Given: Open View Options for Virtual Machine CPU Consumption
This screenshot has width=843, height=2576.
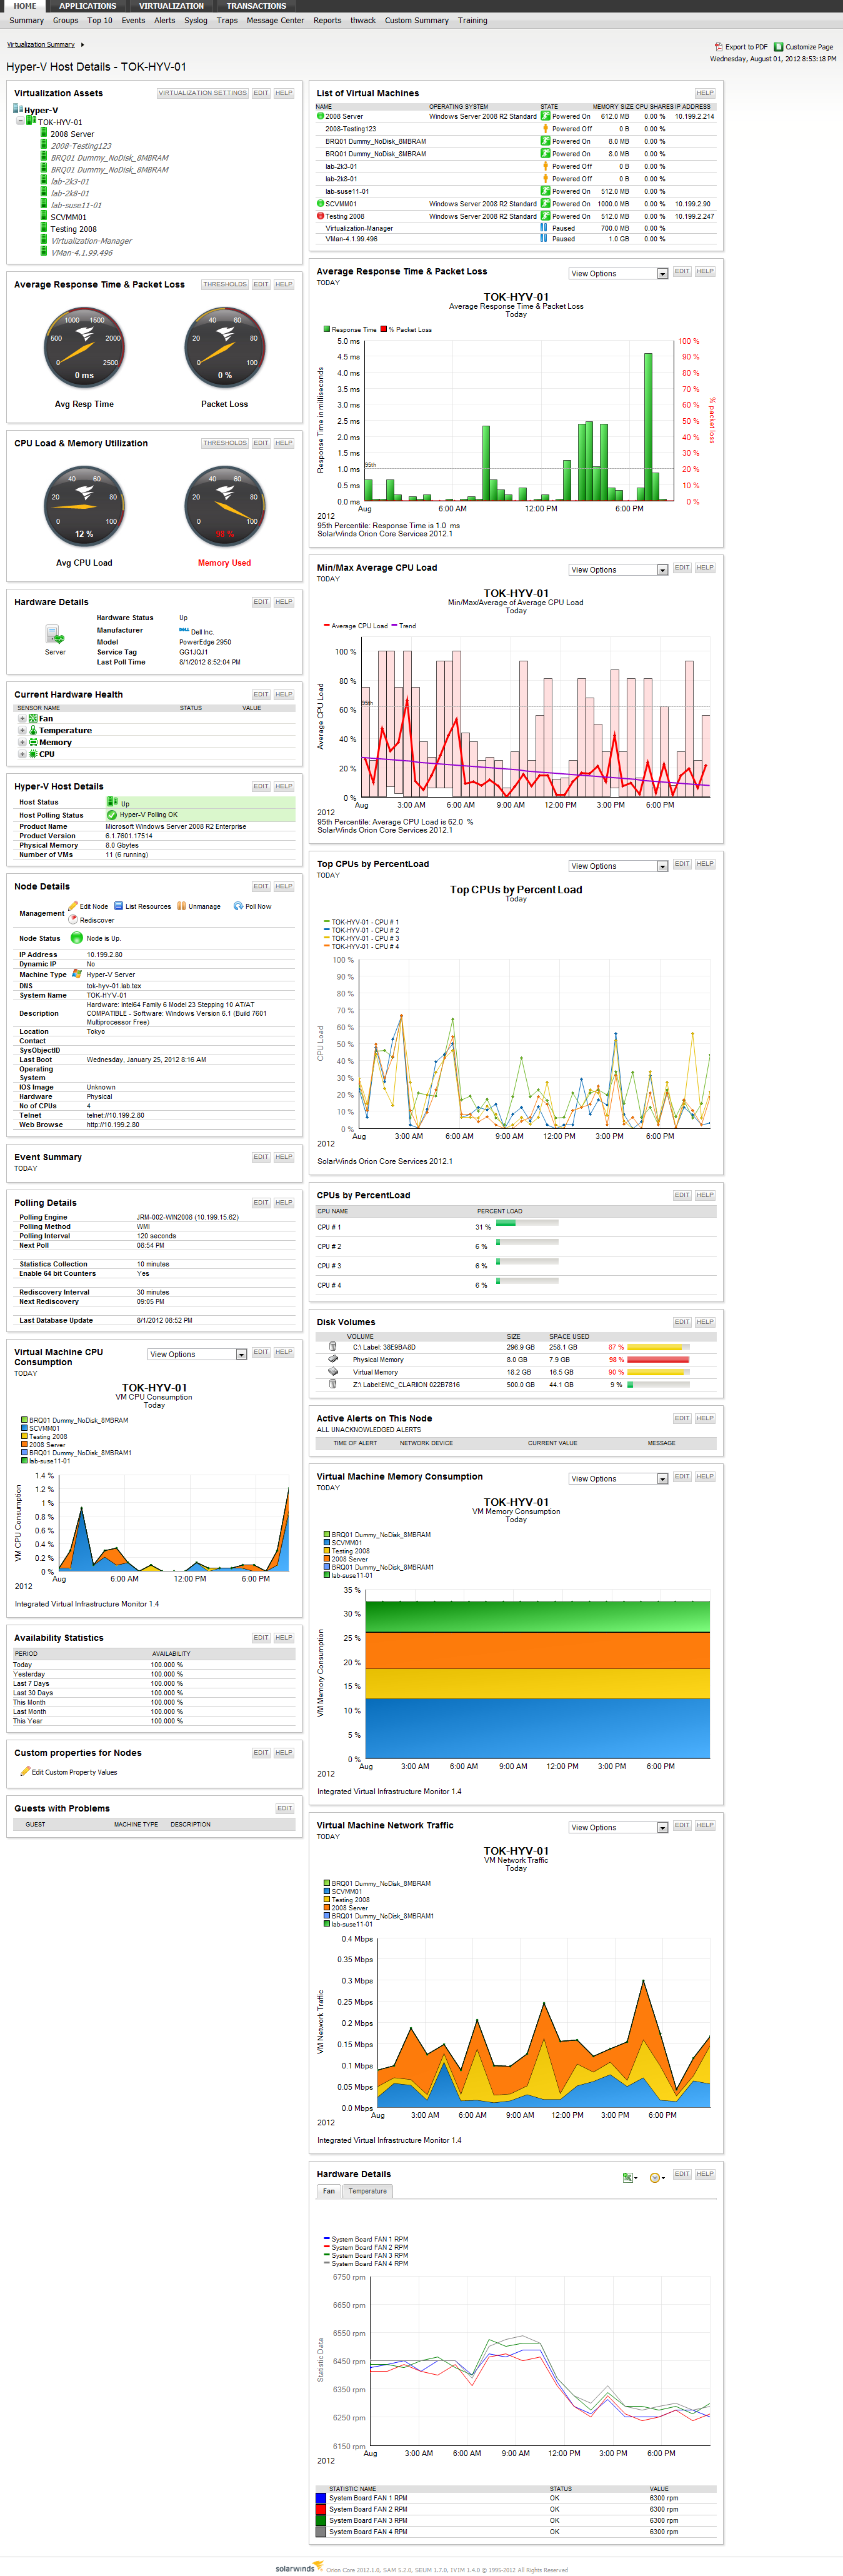Looking at the screenshot, I should point(196,1354).
